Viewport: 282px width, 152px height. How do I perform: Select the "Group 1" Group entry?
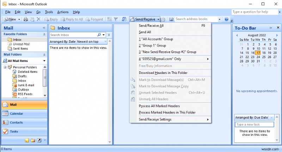[x=170, y=45]
